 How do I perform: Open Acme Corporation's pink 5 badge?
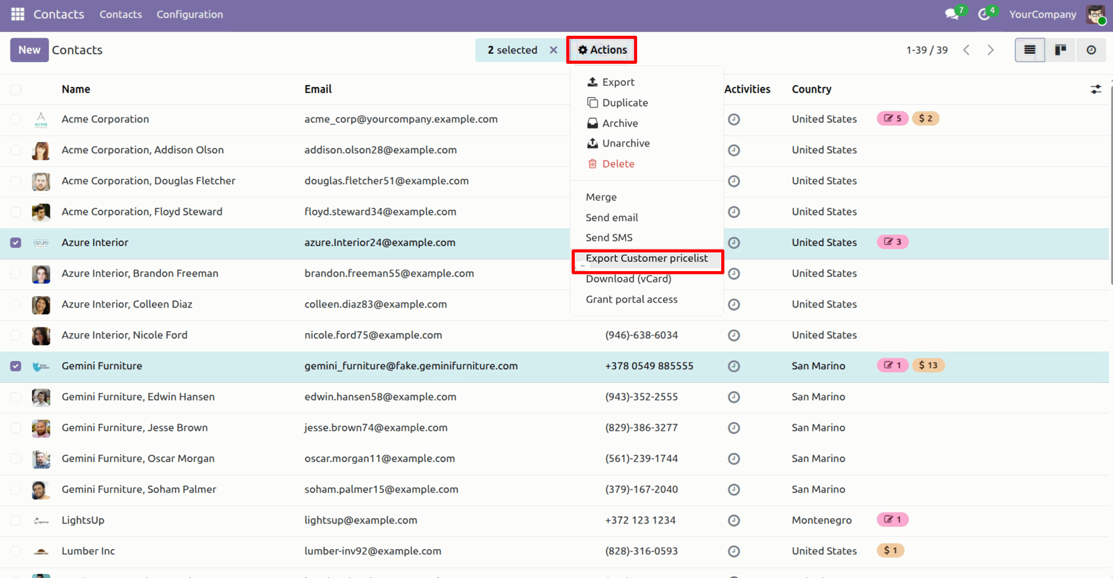[x=892, y=119]
